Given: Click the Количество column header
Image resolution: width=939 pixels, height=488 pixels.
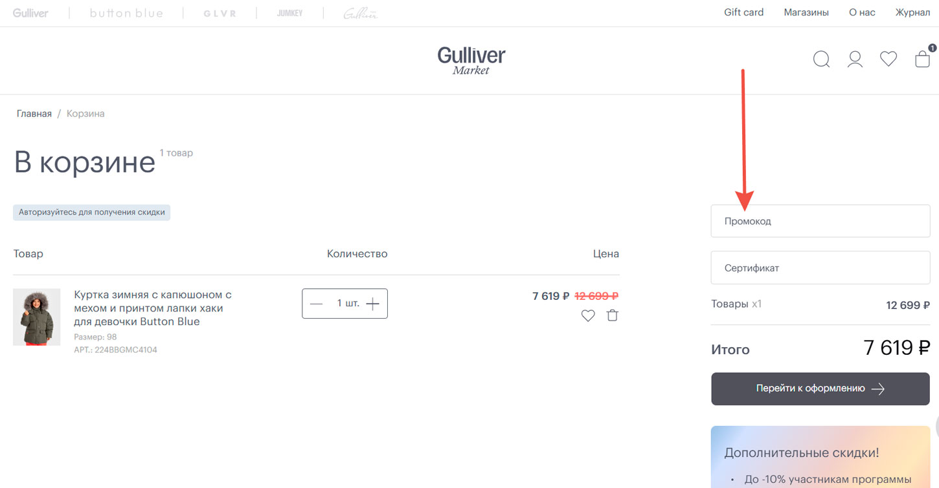Looking at the screenshot, I should tap(357, 254).
